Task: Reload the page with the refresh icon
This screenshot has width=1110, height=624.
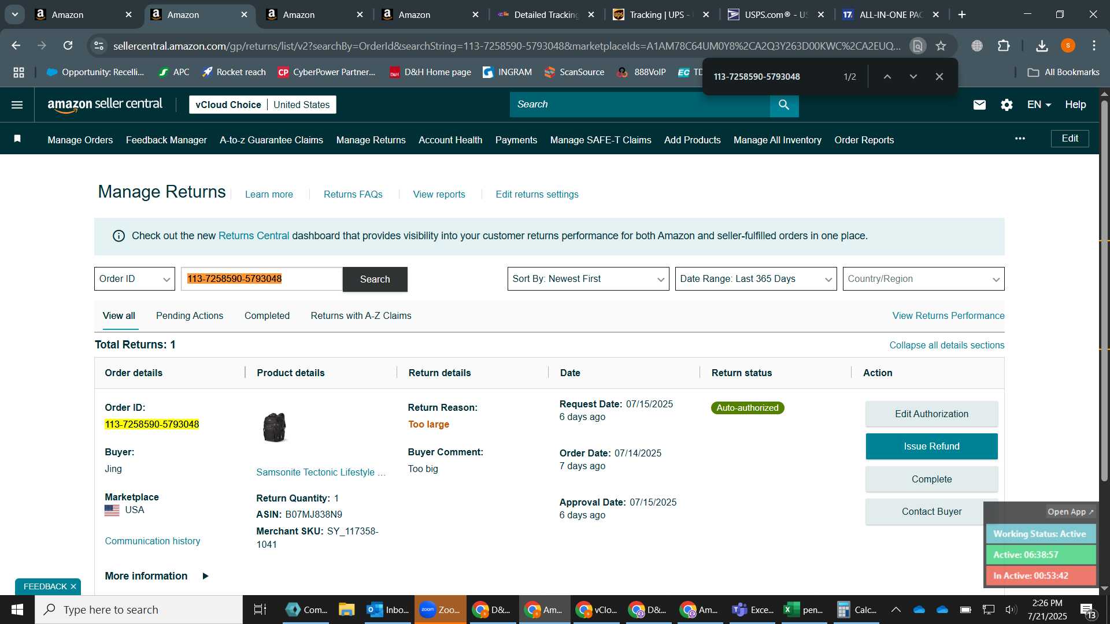Action: pyautogui.click(x=68, y=46)
